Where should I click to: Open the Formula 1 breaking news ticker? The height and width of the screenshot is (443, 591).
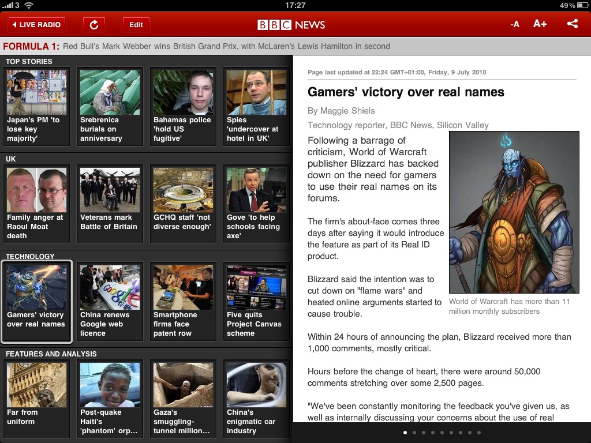click(196, 46)
